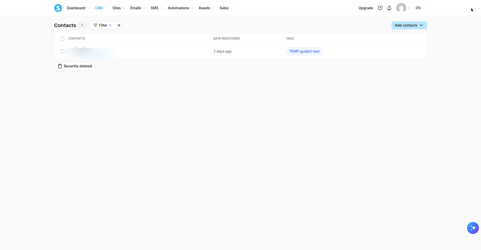This screenshot has height=250, width=481.
Task: Open the CRM menu
Action: (x=101, y=8)
